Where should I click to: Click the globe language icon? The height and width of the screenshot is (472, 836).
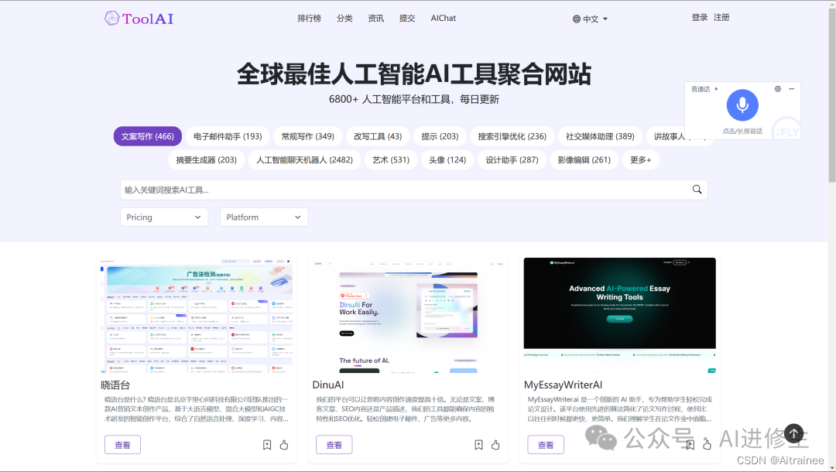[x=577, y=19]
